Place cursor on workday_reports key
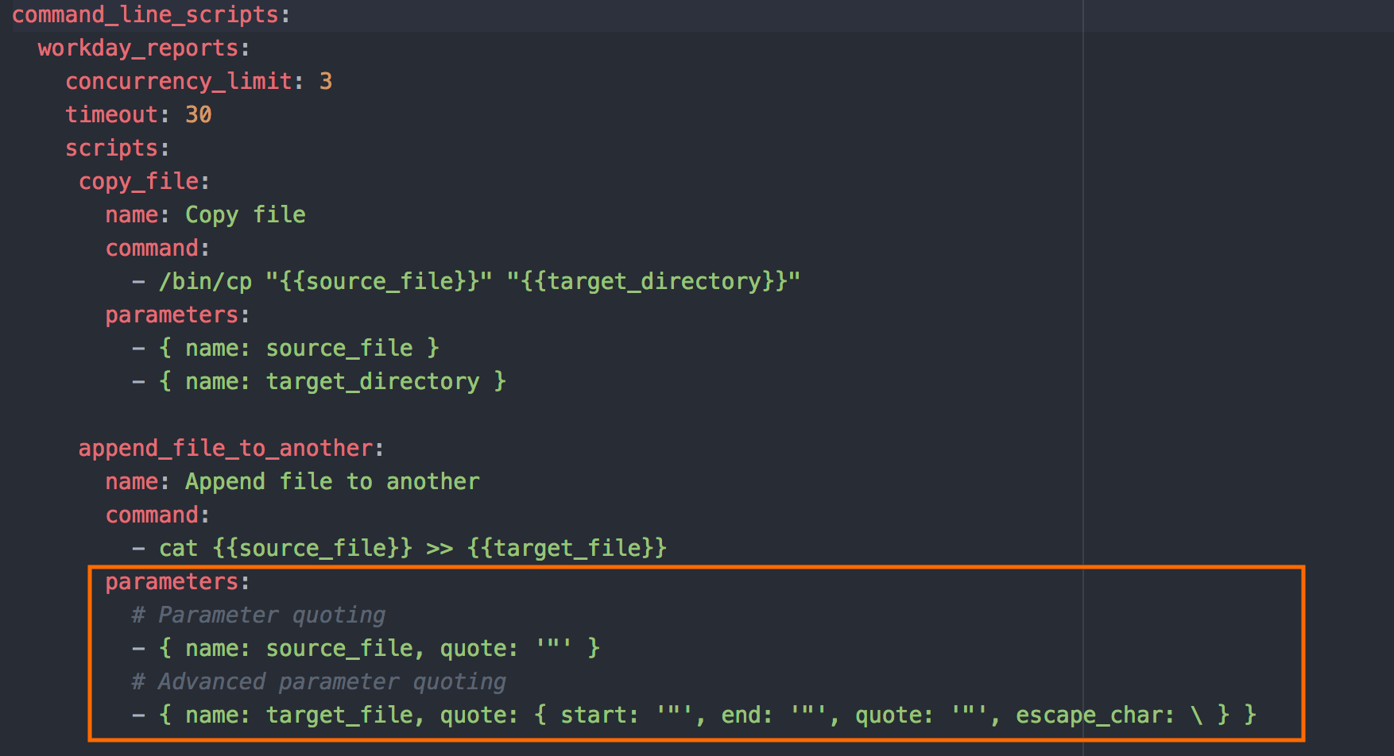Screen dimensions: 1394x756 tap(137, 48)
